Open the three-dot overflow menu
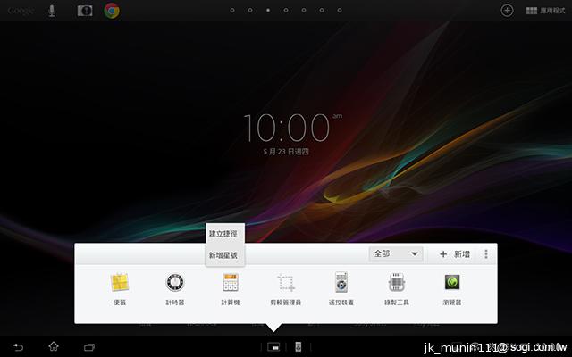 pos(486,253)
